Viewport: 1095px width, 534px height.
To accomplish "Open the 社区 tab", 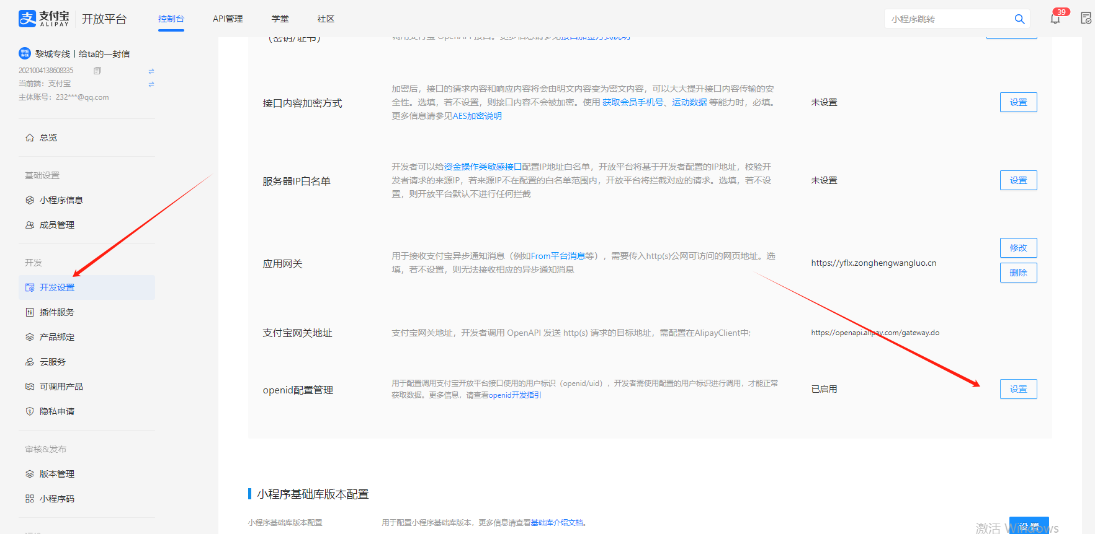I will coord(326,19).
